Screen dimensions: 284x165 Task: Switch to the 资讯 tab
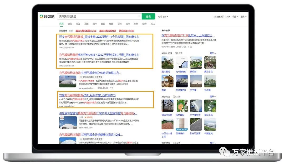click(70, 24)
